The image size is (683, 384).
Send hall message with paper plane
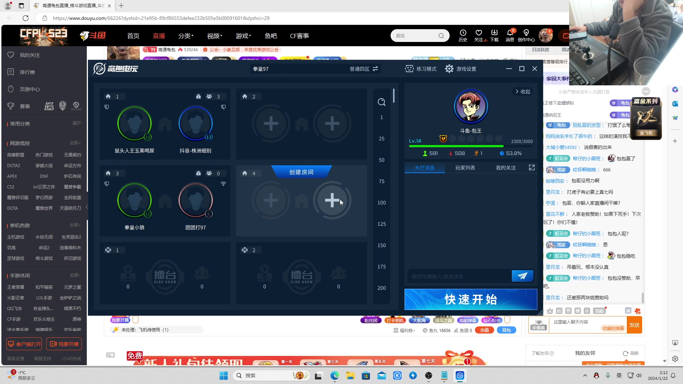point(522,276)
